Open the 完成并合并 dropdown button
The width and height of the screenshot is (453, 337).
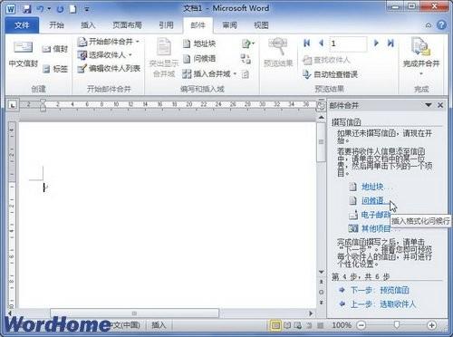coord(421,57)
